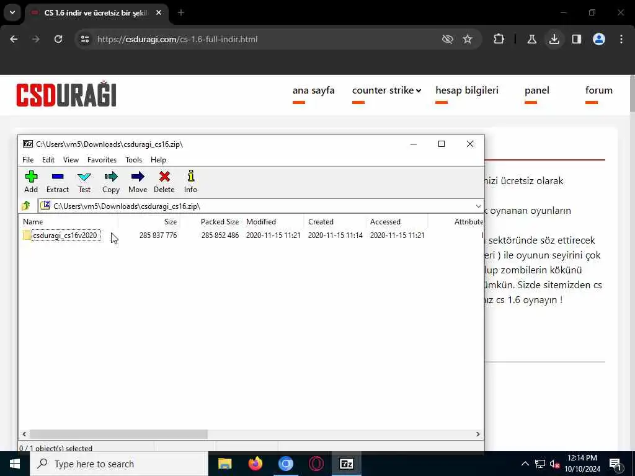Click the 7-Zip taskbar button
The image size is (635, 476).
346,464
